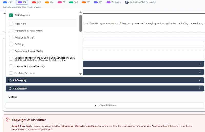This screenshot has height=132, width=205.
Task: Click the Copyright & Disclaimer heading
Action: pyautogui.click(x=29, y=120)
